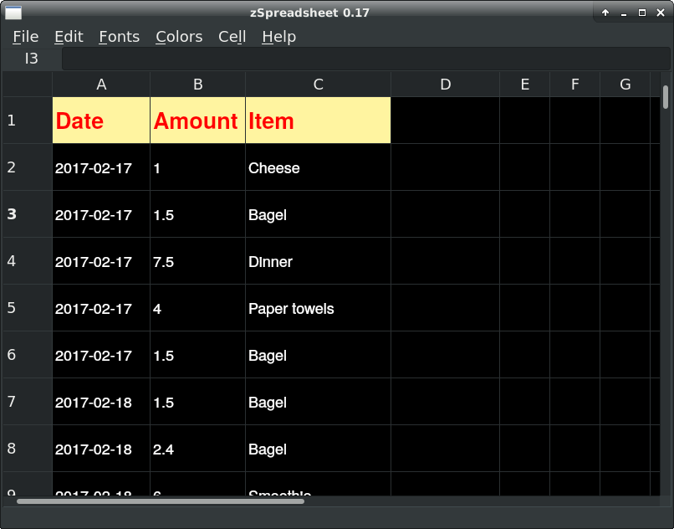Maximize the zSpreadsheet window

point(642,13)
